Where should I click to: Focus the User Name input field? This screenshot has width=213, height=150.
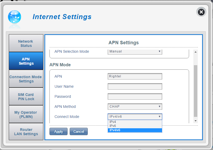point(135,86)
